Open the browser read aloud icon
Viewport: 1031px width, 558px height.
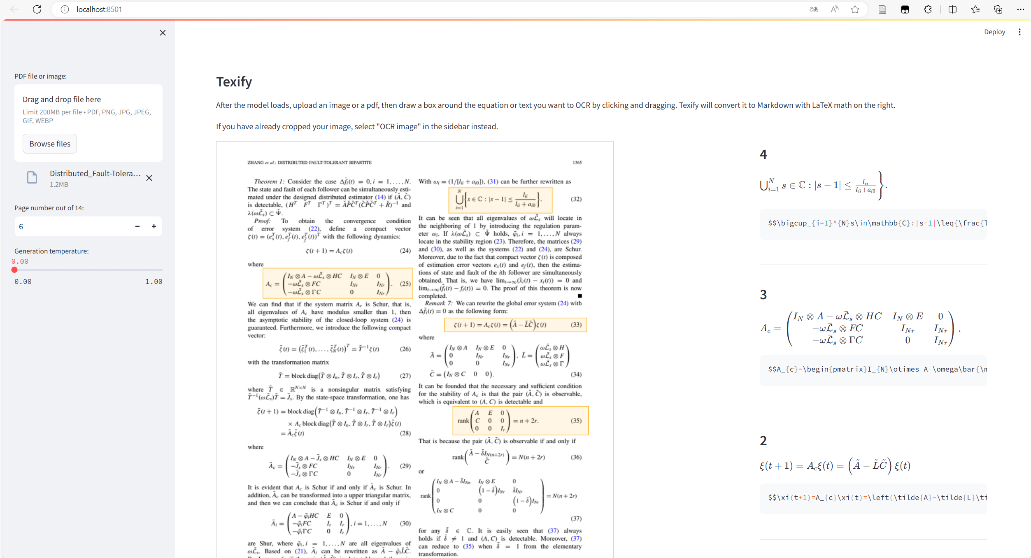pos(834,9)
